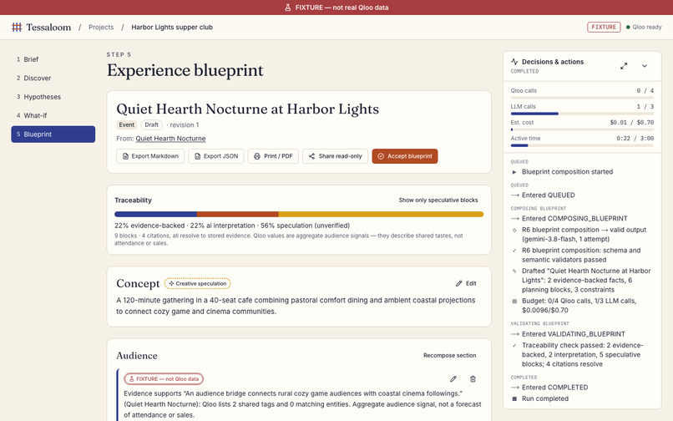Click blue evidence-backed segment of traceability bar
The width and height of the screenshot is (673, 421).
click(x=155, y=214)
